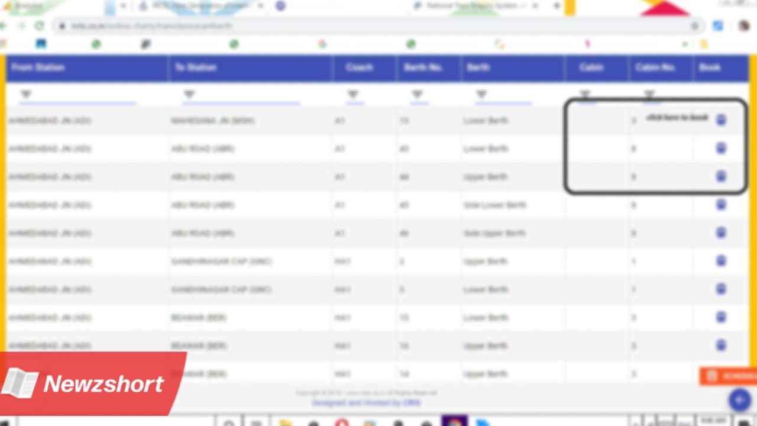The width and height of the screenshot is (757, 426).
Task: Book Abu Road Lower Berth 43
Action: [721, 148]
